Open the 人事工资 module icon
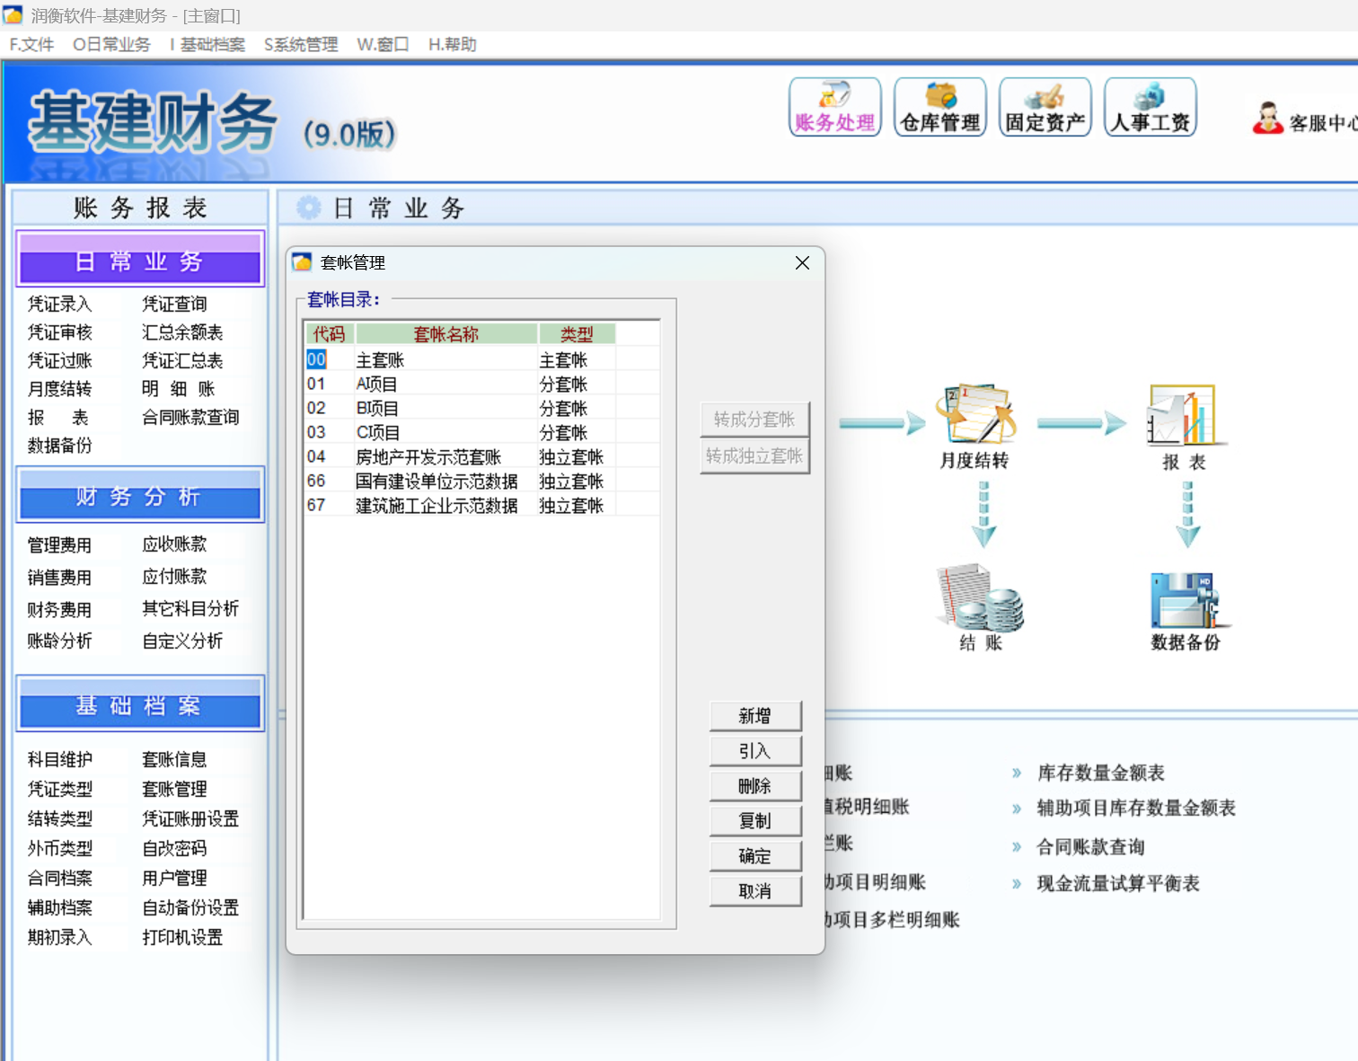This screenshot has height=1061, width=1358. (1151, 107)
